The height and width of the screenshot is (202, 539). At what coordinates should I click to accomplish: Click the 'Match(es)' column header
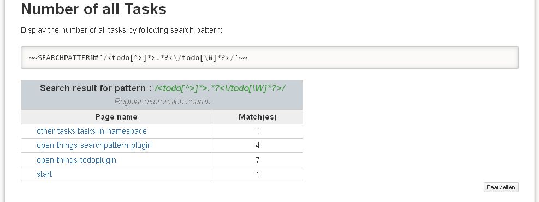pyautogui.click(x=257, y=117)
